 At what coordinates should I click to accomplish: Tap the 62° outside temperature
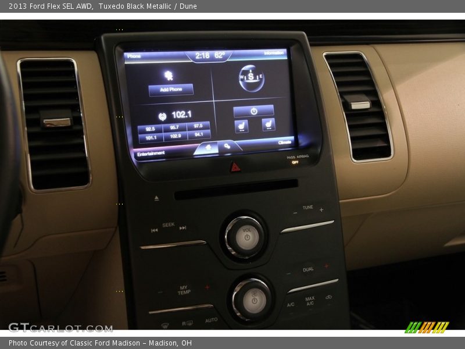click(220, 55)
